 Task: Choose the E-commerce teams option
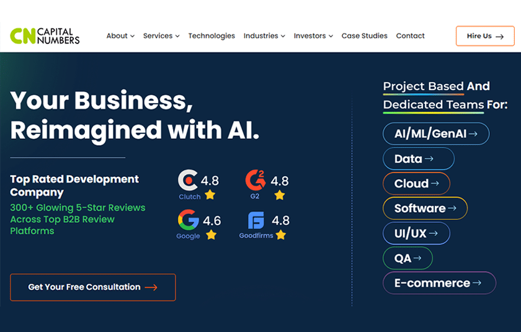[x=439, y=283]
